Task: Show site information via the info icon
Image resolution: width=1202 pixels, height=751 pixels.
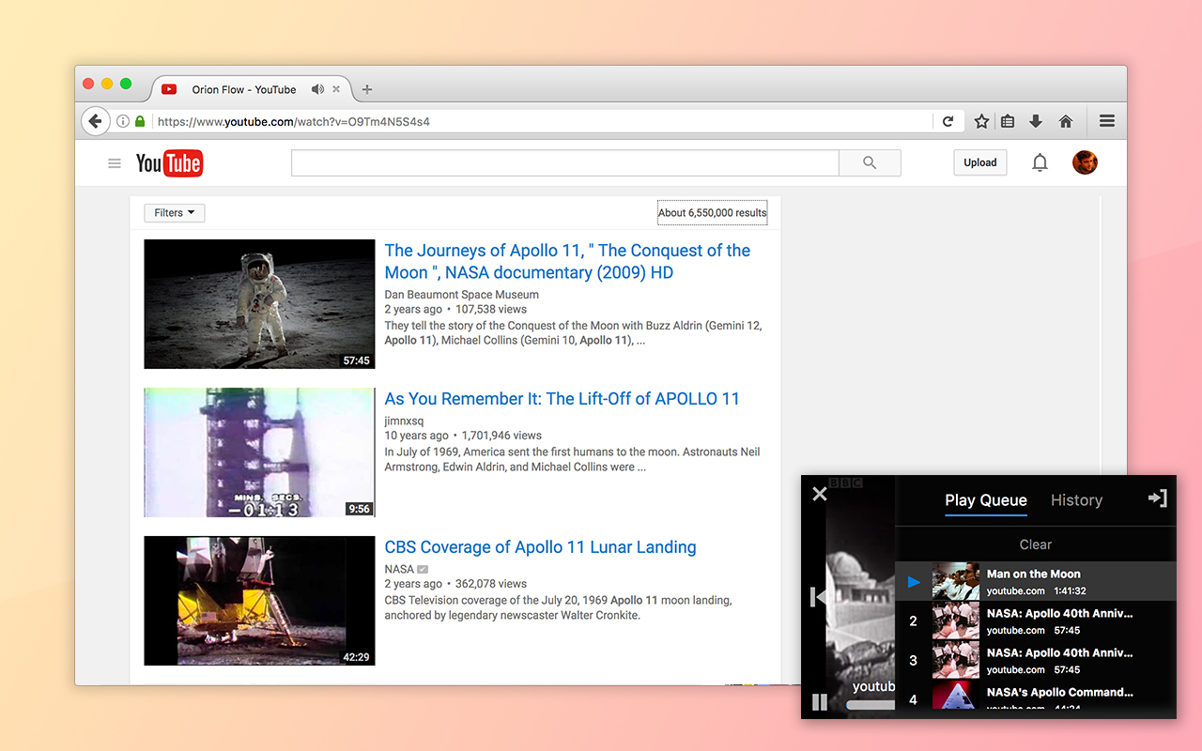Action: point(123,121)
